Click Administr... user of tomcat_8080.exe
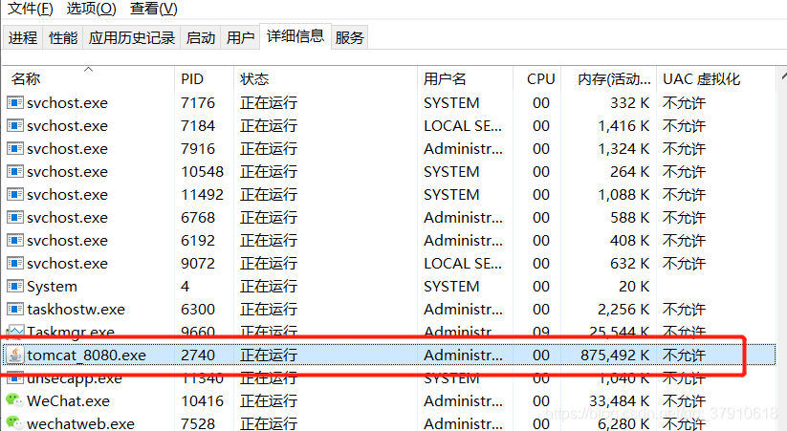This screenshot has height=431, width=787. (x=463, y=356)
